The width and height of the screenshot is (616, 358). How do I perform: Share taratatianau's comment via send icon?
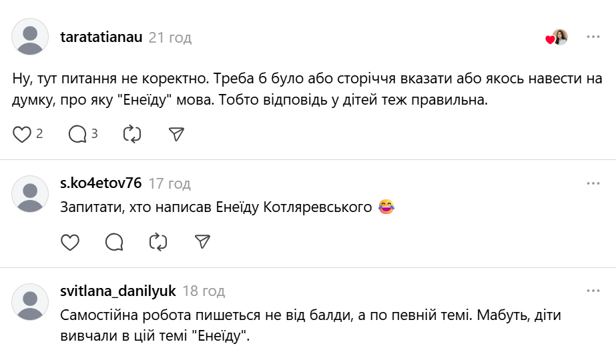[176, 134]
